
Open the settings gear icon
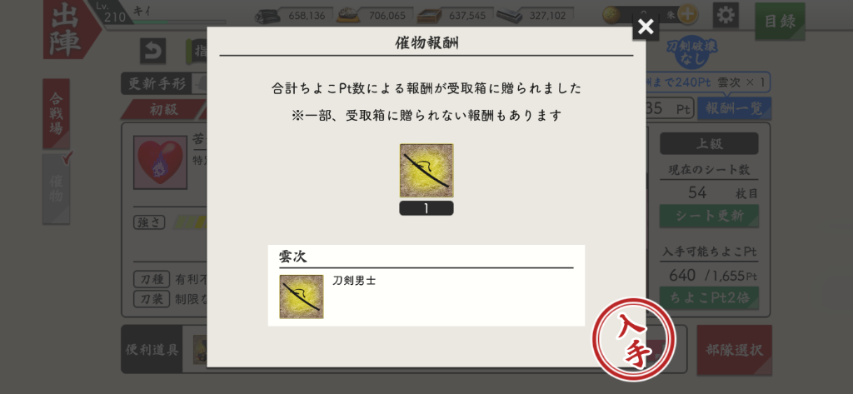726,15
